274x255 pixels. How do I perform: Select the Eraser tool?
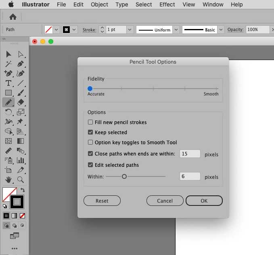coord(21,102)
